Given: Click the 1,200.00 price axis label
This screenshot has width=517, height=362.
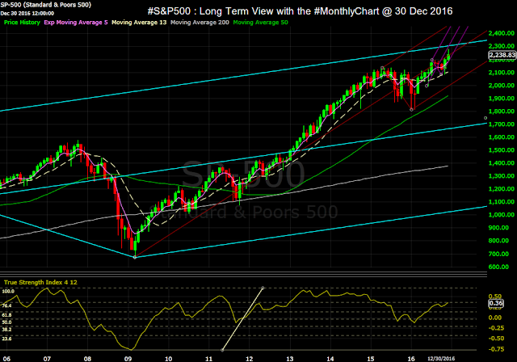Looking at the screenshot, I should click(501, 189).
